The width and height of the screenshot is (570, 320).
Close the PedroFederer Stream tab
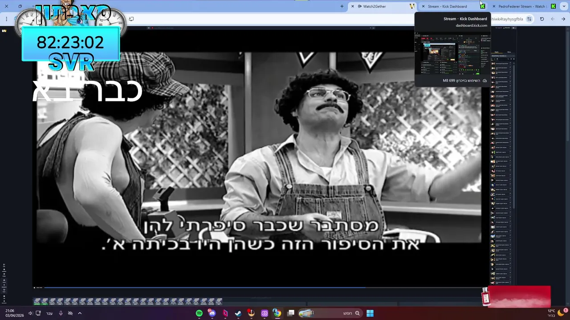coord(493,6)
